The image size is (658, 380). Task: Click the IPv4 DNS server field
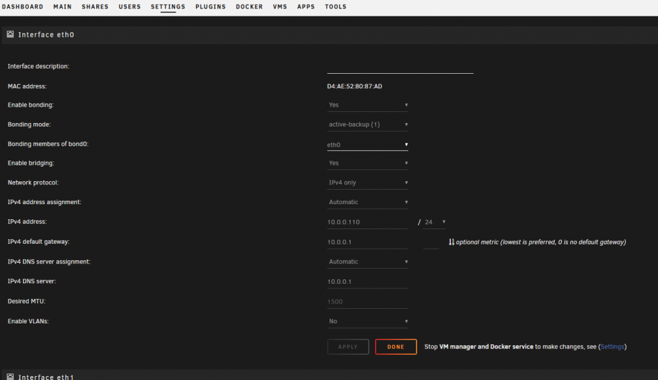(368, 282)
